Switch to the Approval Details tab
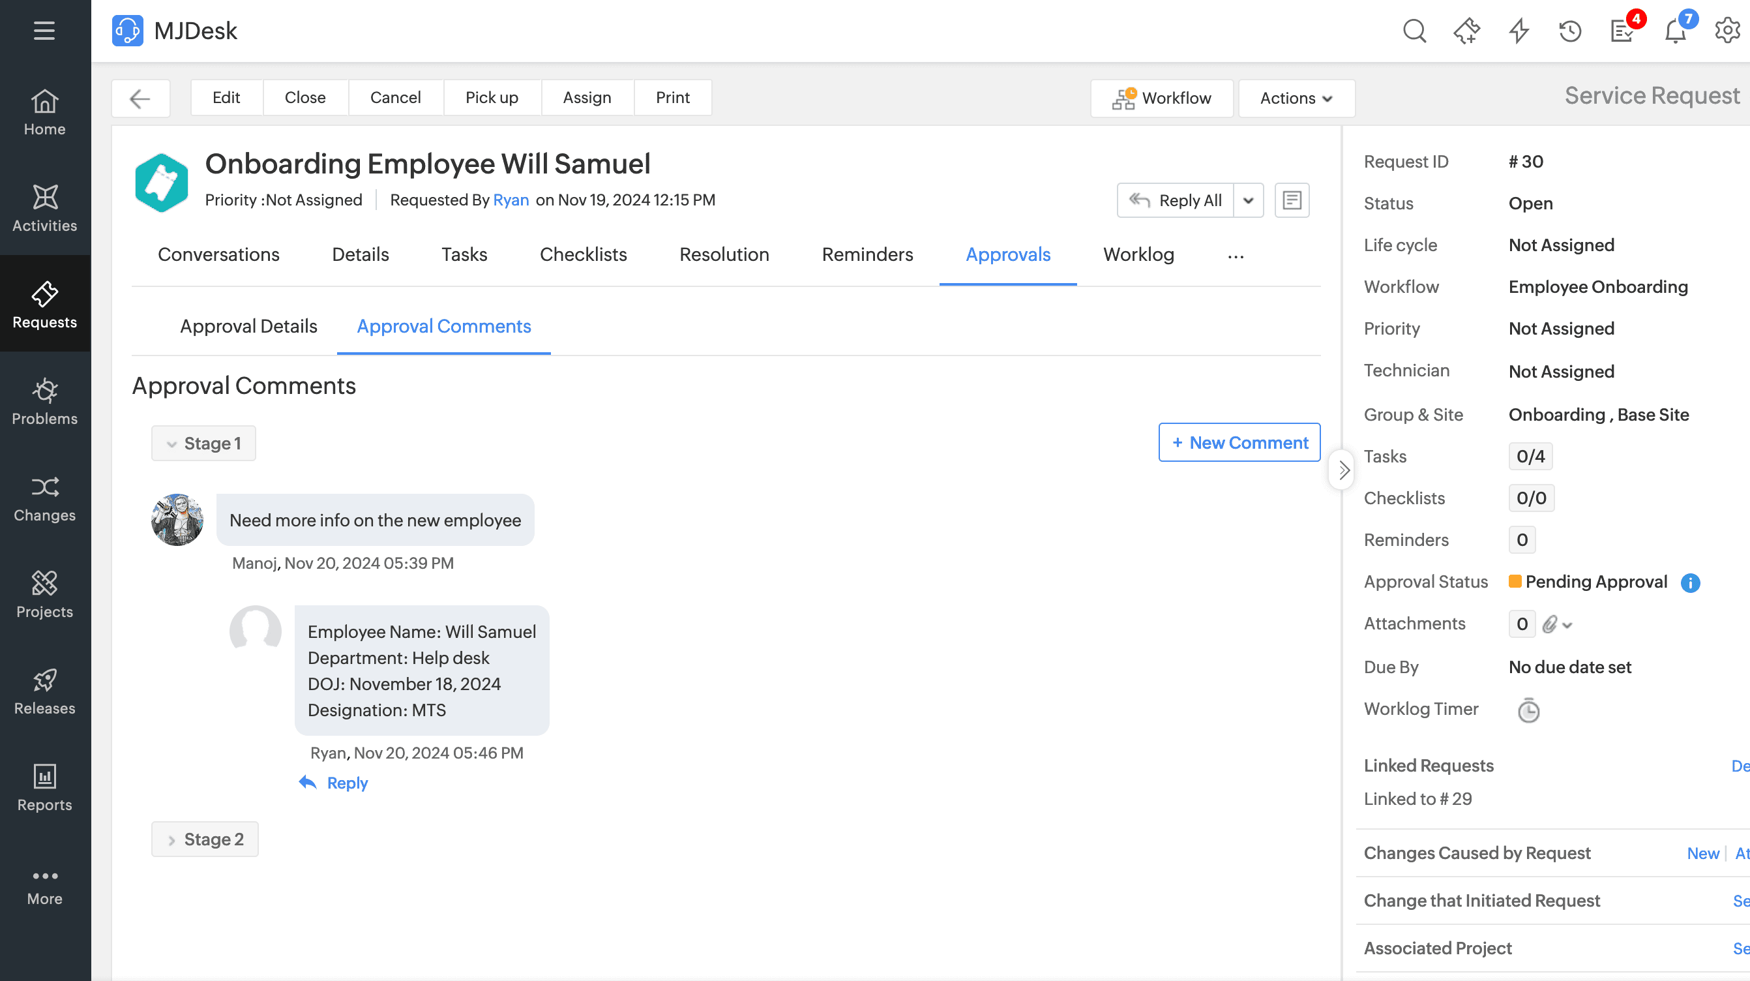The height and width of the screenshot is (981, 1750). pos(248,326)
